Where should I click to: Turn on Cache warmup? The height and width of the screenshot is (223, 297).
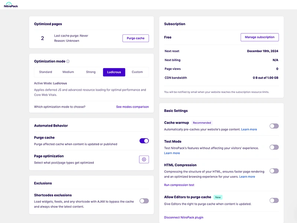pos(274,126)
